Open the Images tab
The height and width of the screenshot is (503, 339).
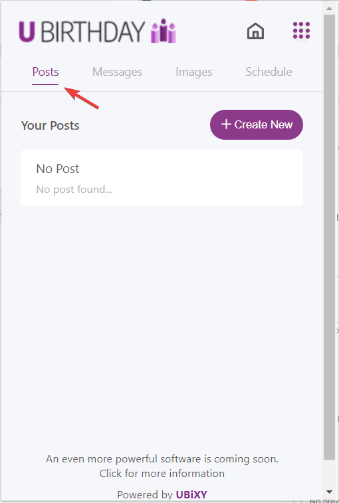(194, 72)
